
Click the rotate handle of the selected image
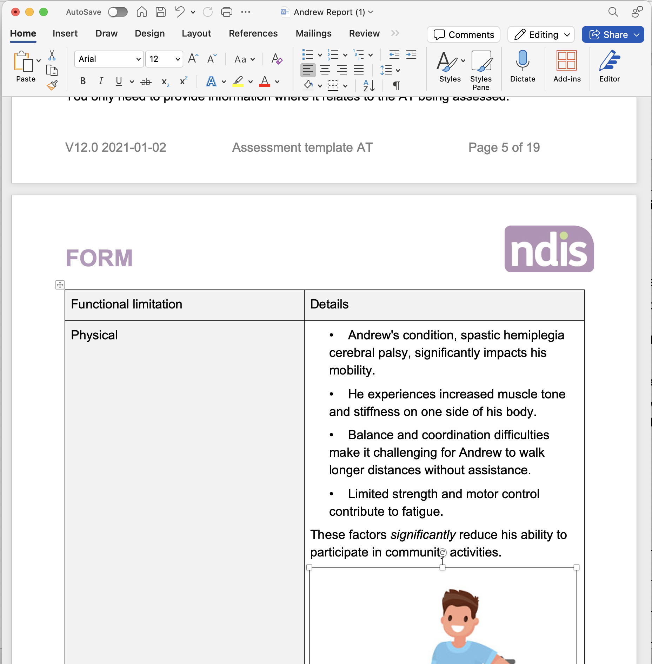coord(443,553)
